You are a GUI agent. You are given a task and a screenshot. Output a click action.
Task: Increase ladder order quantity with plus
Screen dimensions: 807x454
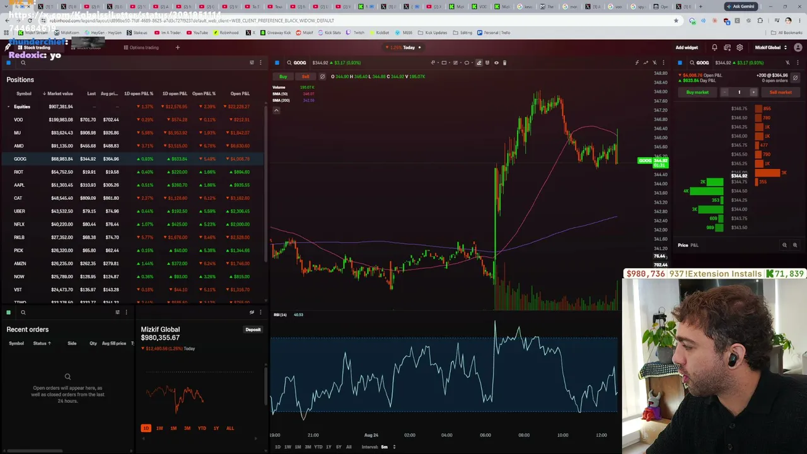click(x=753, y=92)
